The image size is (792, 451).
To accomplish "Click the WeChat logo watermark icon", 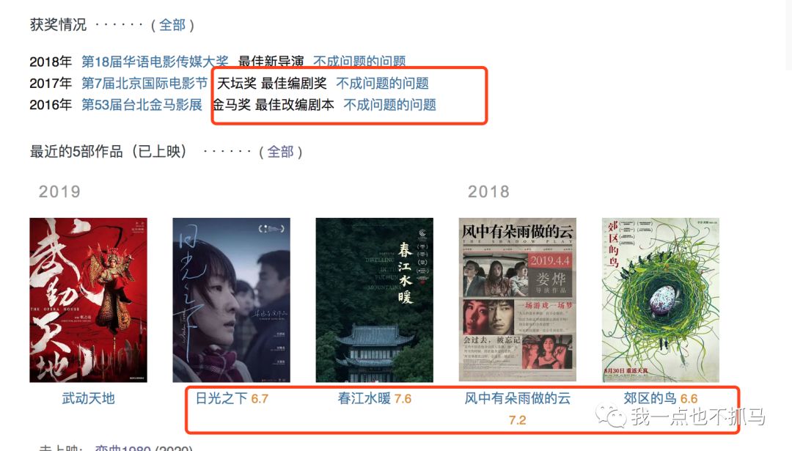I will pyautogui.click(x=611, y=415).
